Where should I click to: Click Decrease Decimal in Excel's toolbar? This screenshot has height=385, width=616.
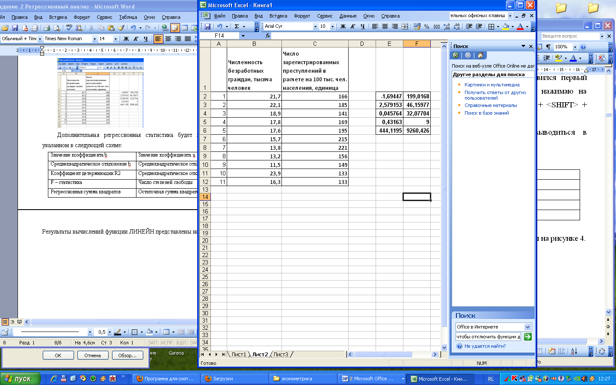pyautogui.click(x=456, y=27)
